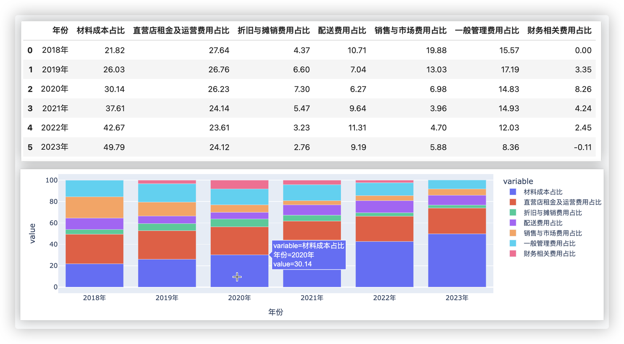
Task: Toggle 一般管理费用占比 legend item
Action: (549, 243)
